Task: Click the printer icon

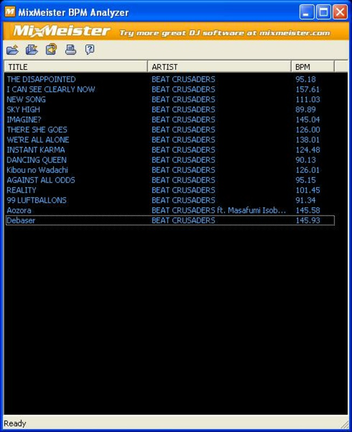Action: pos(71,50)
